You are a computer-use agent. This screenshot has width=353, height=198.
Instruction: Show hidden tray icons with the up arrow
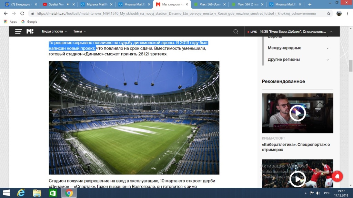click(x=305, y=193)
